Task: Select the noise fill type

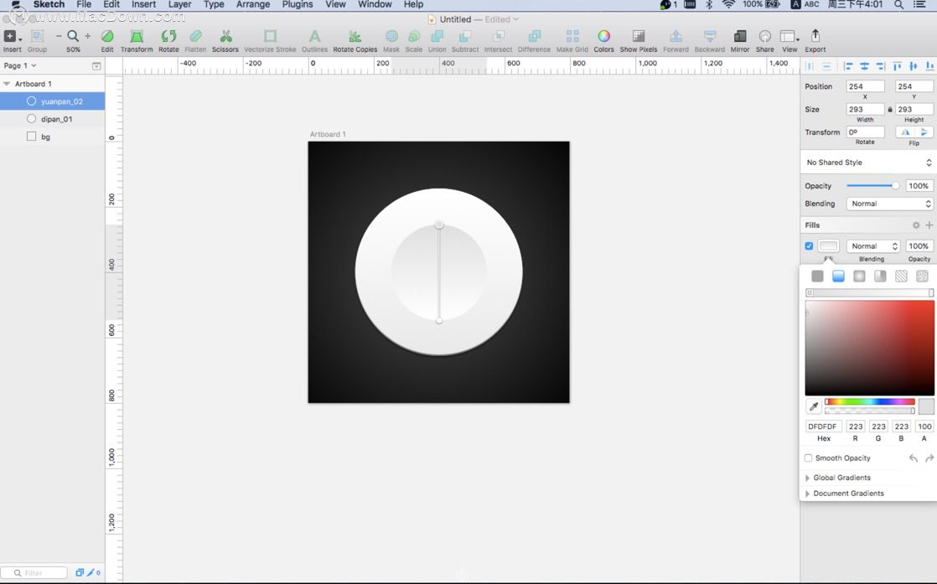Action: [922, 276]
